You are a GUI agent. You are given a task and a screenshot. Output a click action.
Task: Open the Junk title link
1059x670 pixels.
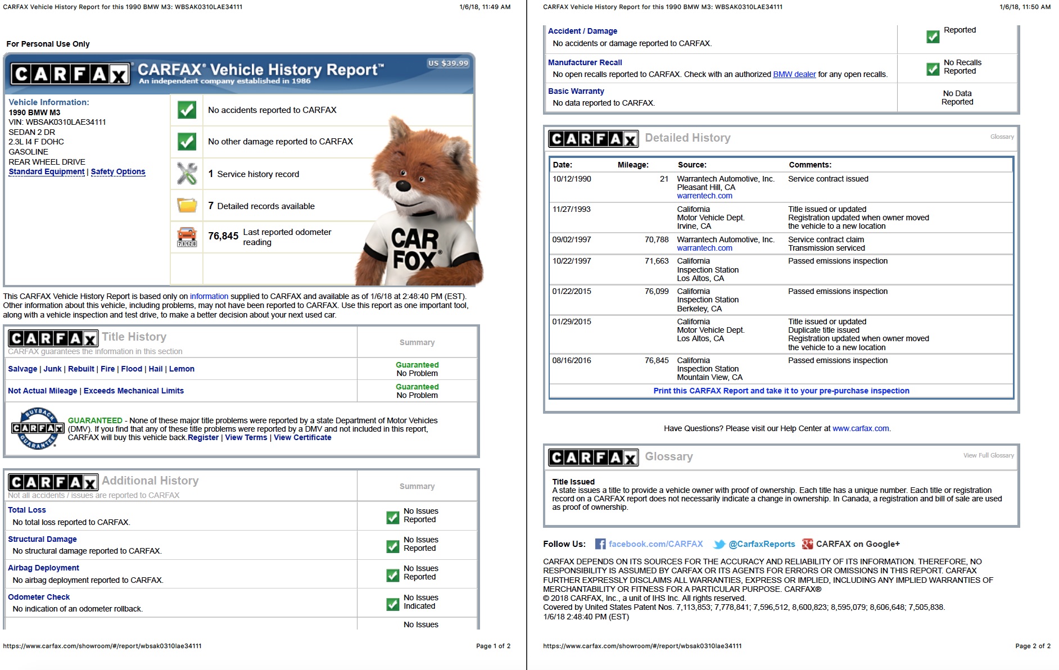point(52,369)
